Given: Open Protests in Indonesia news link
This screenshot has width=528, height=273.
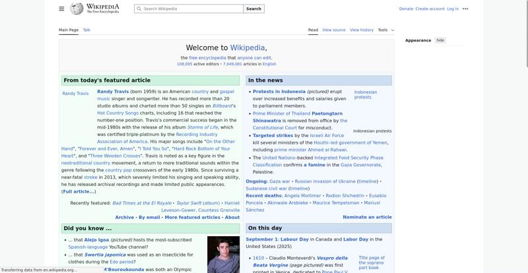Looking at the screenshot, I should (279, 92).
